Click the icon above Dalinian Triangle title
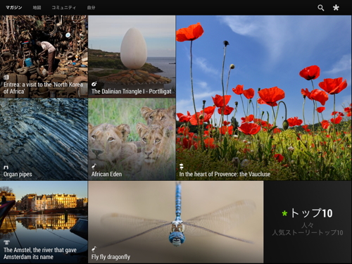 [x=94, y=84]
